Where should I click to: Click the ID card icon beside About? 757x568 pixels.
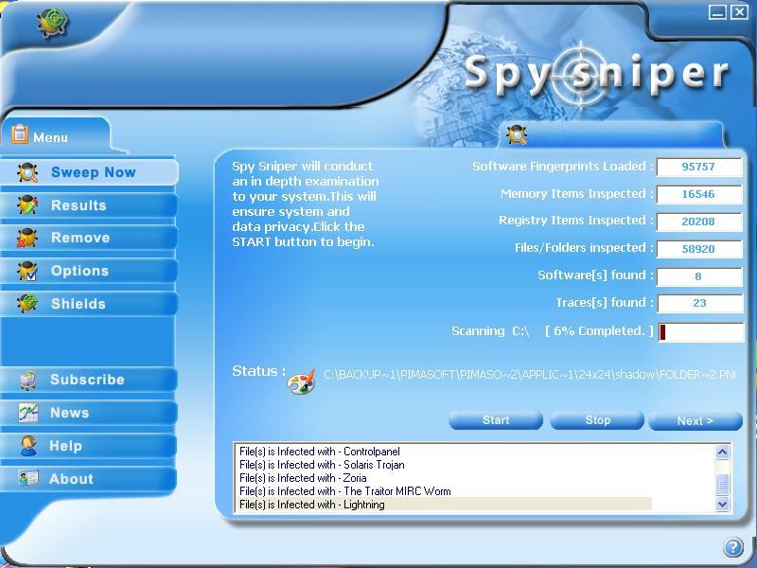pyautogui.click(x=28, y=478)
